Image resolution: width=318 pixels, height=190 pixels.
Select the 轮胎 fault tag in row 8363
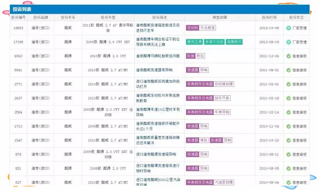tap(191, 56)
